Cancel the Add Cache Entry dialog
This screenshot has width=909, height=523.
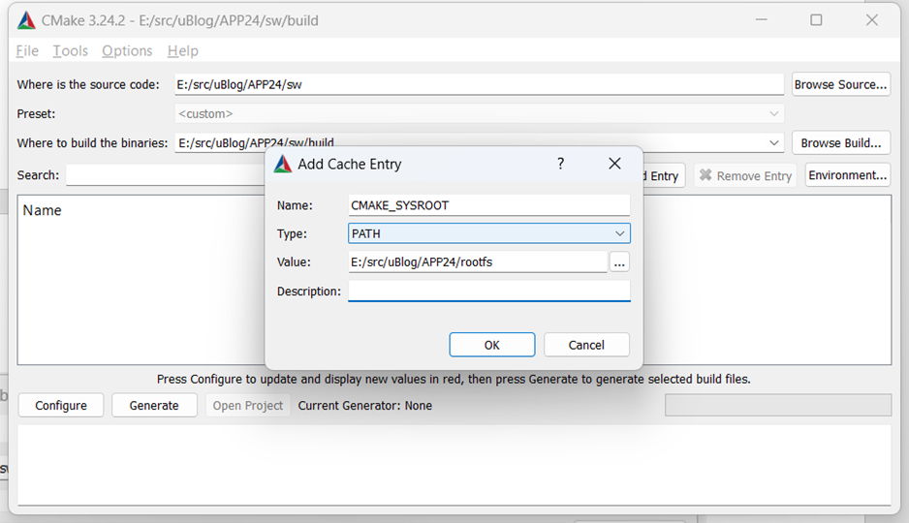(x=586, y=345)
